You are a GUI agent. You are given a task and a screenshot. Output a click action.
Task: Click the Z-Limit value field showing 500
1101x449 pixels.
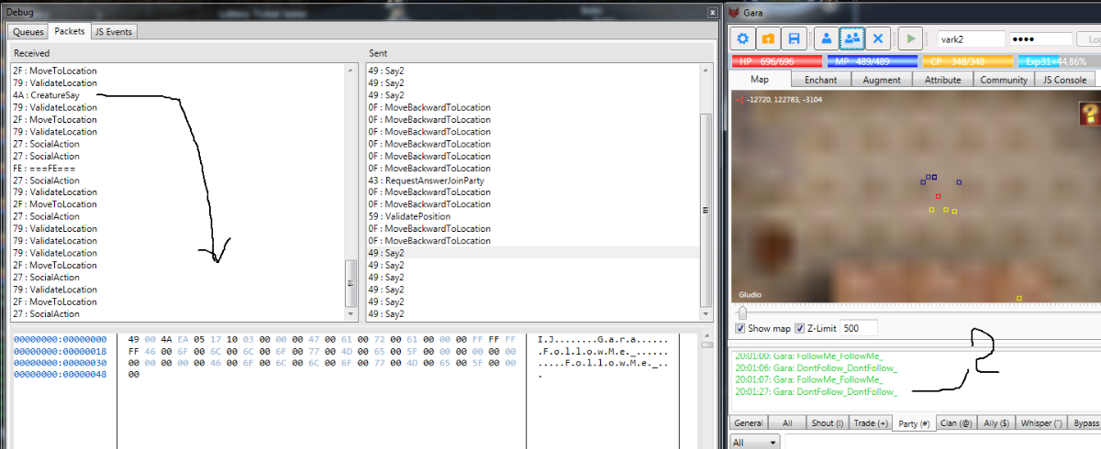857,328
